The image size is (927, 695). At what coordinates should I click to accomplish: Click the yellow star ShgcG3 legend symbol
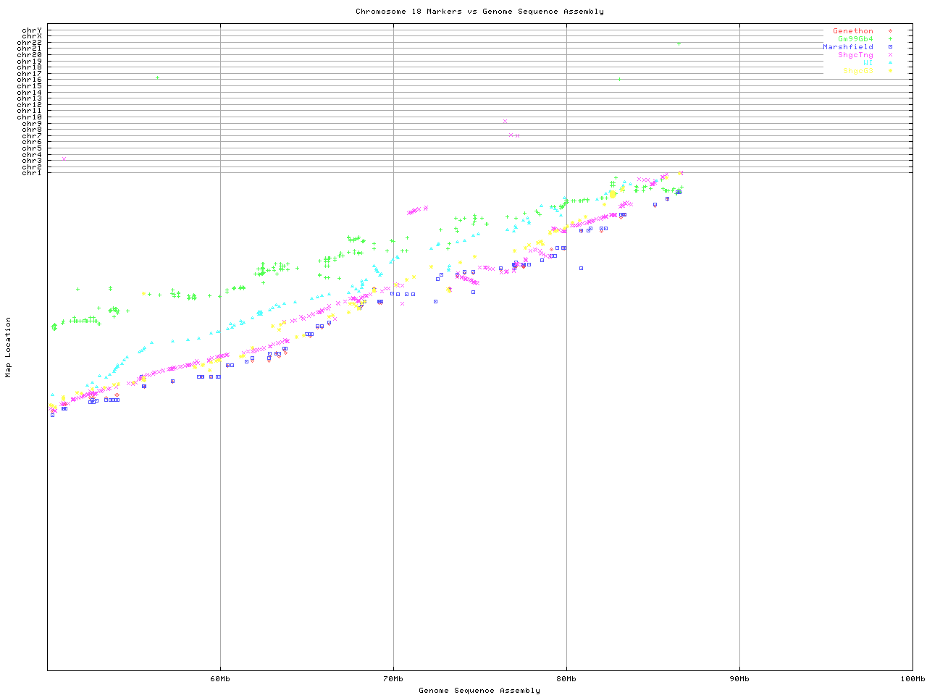coord(889,71)
